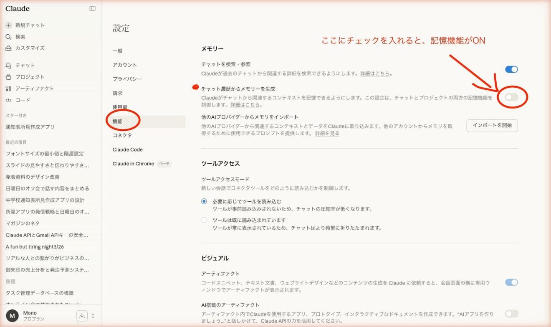Expand the account switcher chevrons
The image size is (551, 327).
pos(93,316)
